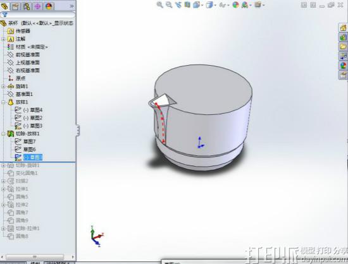Viewport: 348px width, 264px height.
Task: Open the File Explorer folder task pane icon
Action: [x=343, y=47]
